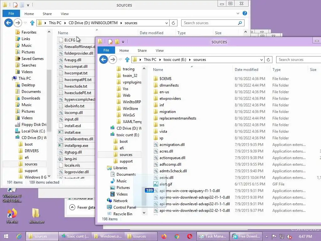Viewport: 321px width, 241px height.
Task: Click Forward arrow in front sources window
Action: click(113, 60)
